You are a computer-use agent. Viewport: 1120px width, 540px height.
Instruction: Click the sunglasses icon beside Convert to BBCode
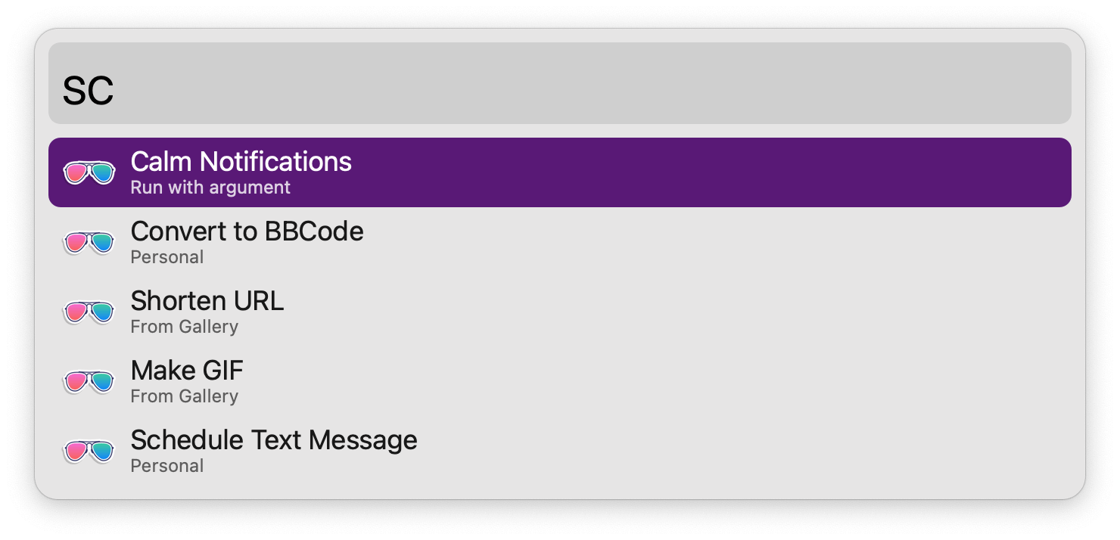(x=89, y=243)
